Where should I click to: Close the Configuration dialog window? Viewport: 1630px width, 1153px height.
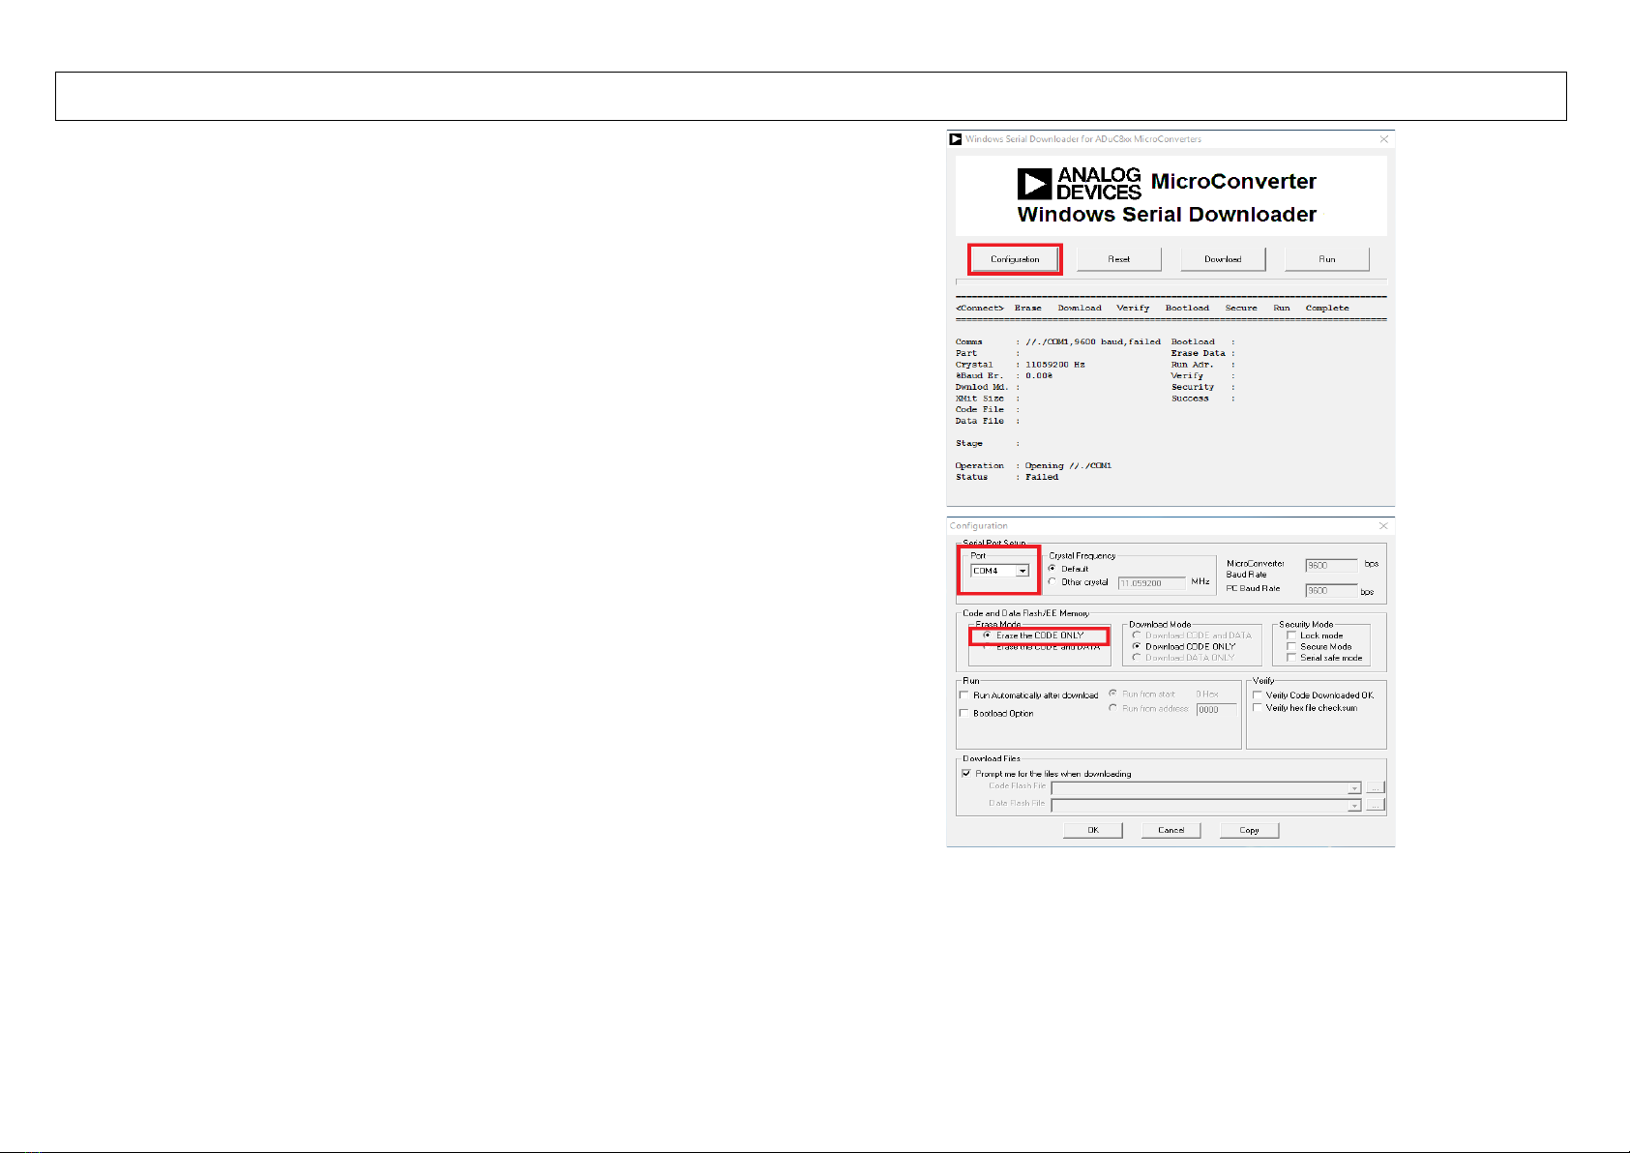point(1383,526)
